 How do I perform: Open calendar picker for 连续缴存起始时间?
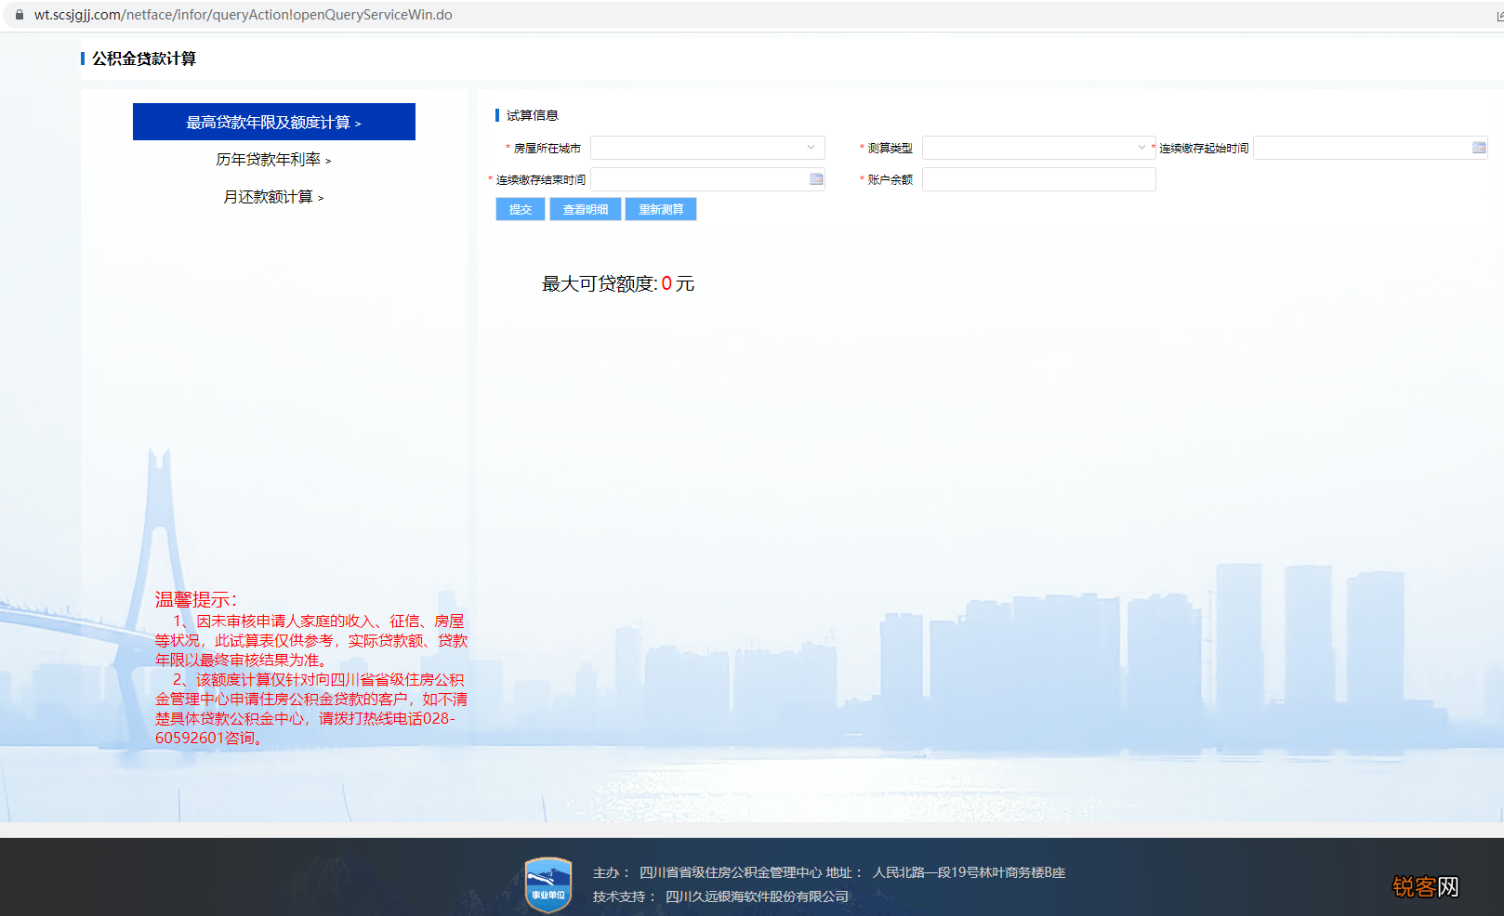pos(1478,147)
